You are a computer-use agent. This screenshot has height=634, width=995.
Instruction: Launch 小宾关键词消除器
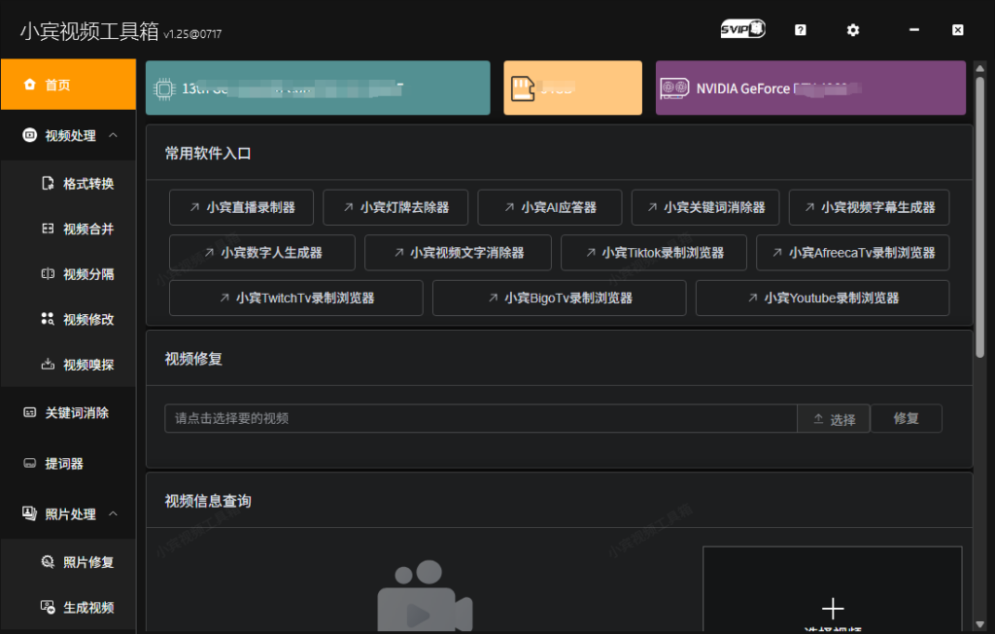[705, 207]
